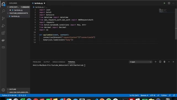Change indentation via Spaces: 4

tap(144, 95)
